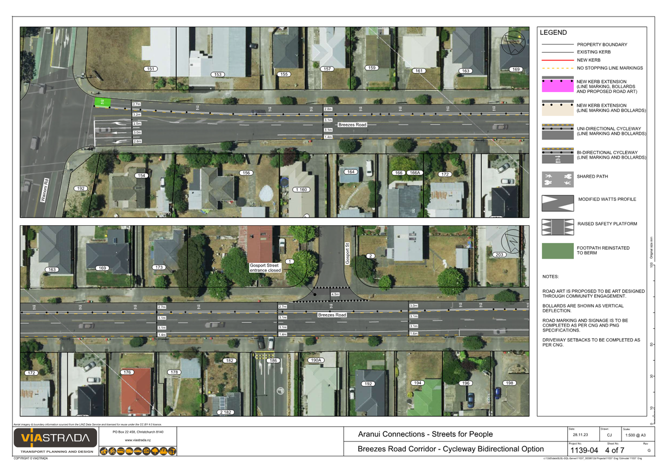The image size is (668, 472).
Task: Select the cyclist icon in the title block
Action: click(112, 451)
